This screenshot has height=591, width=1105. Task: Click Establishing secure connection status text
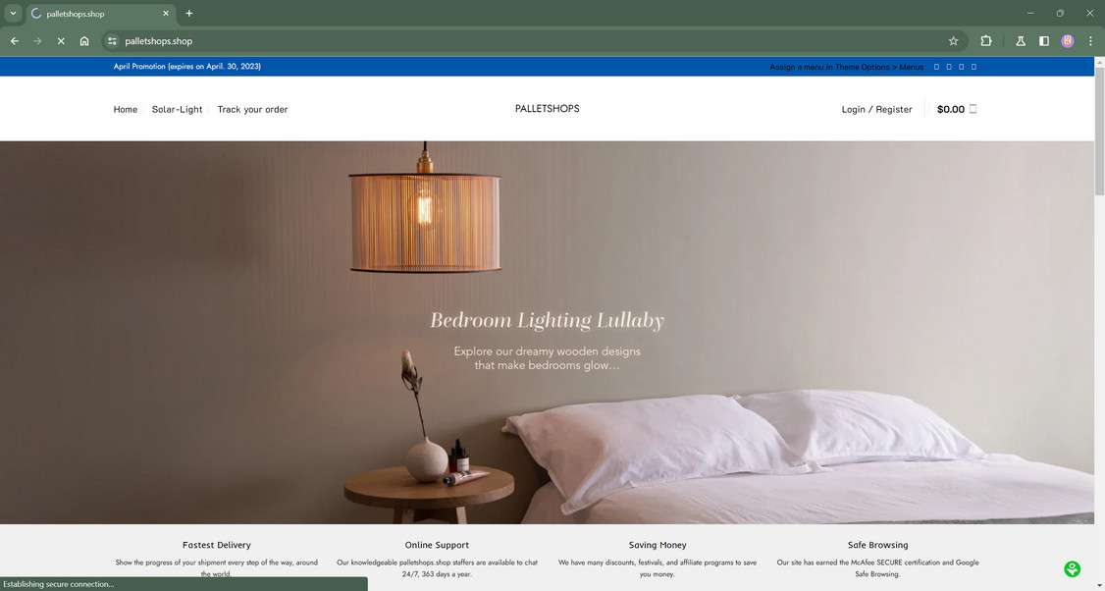coord(59,584)
